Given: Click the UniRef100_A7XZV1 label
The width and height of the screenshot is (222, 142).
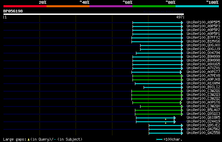Looking at the screenshot, I should coord(203,68).
